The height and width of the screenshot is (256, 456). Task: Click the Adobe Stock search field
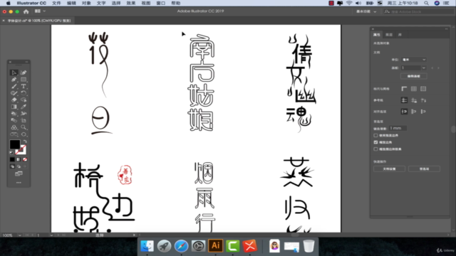[419, 11]
